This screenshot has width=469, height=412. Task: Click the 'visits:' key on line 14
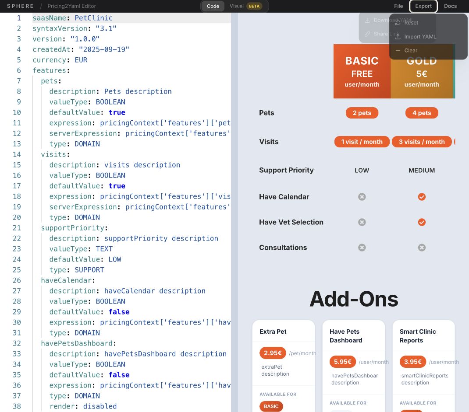[x=55, y=154]
